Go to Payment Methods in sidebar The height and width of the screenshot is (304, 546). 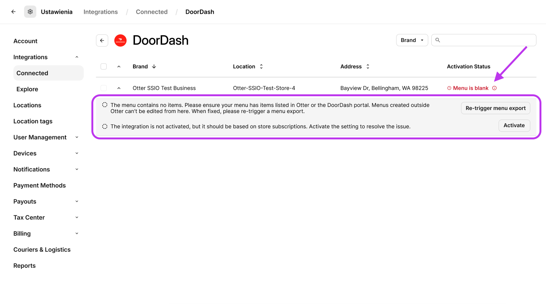coord(39,185)
